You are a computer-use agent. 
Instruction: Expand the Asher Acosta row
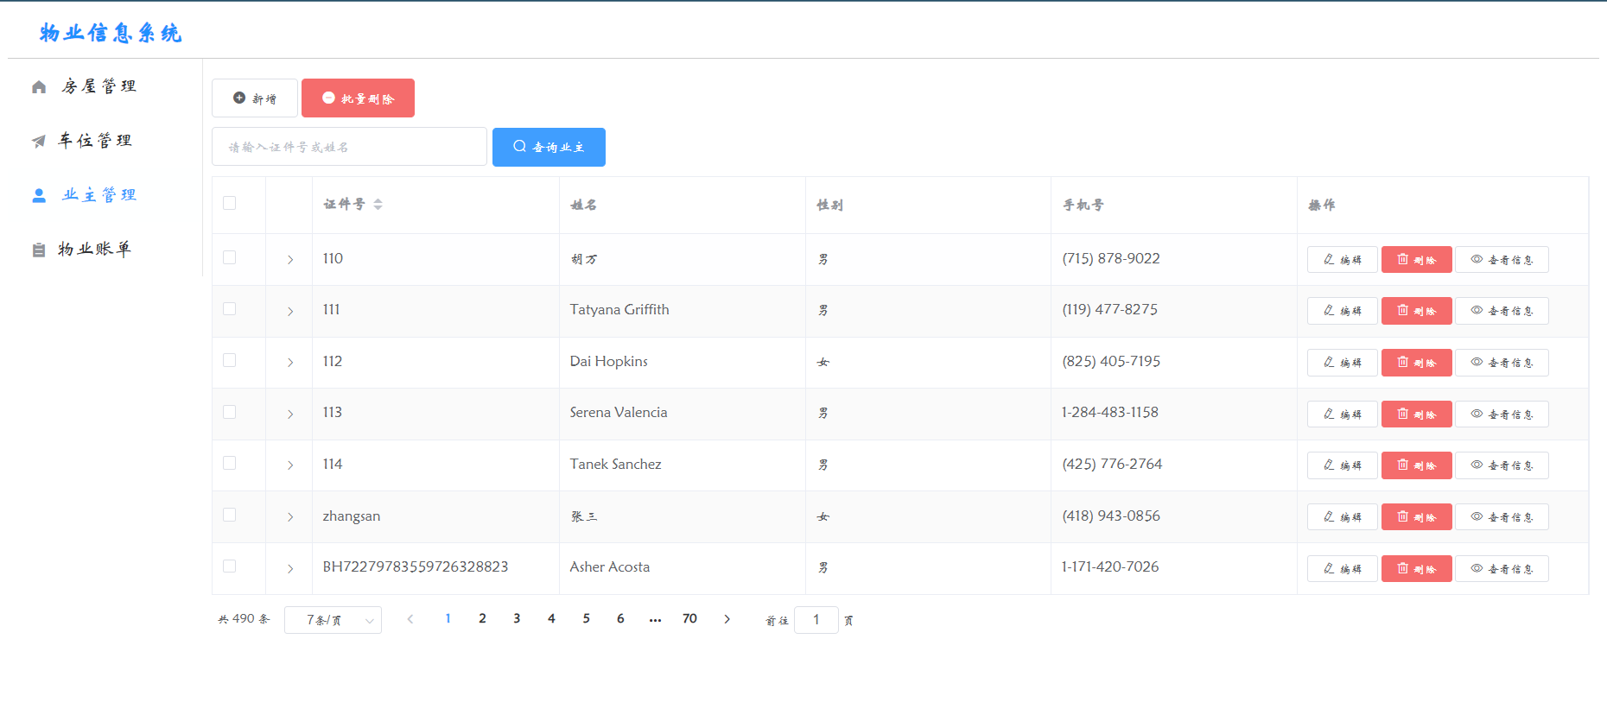(x=290, y=568)
